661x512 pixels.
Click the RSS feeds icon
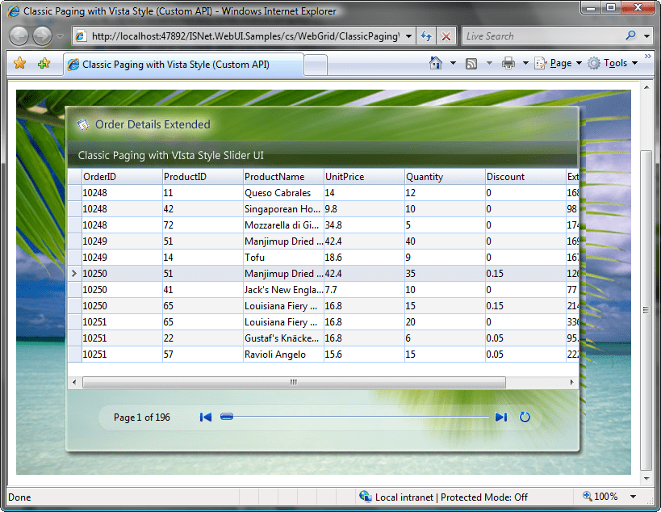pos(471,63)
